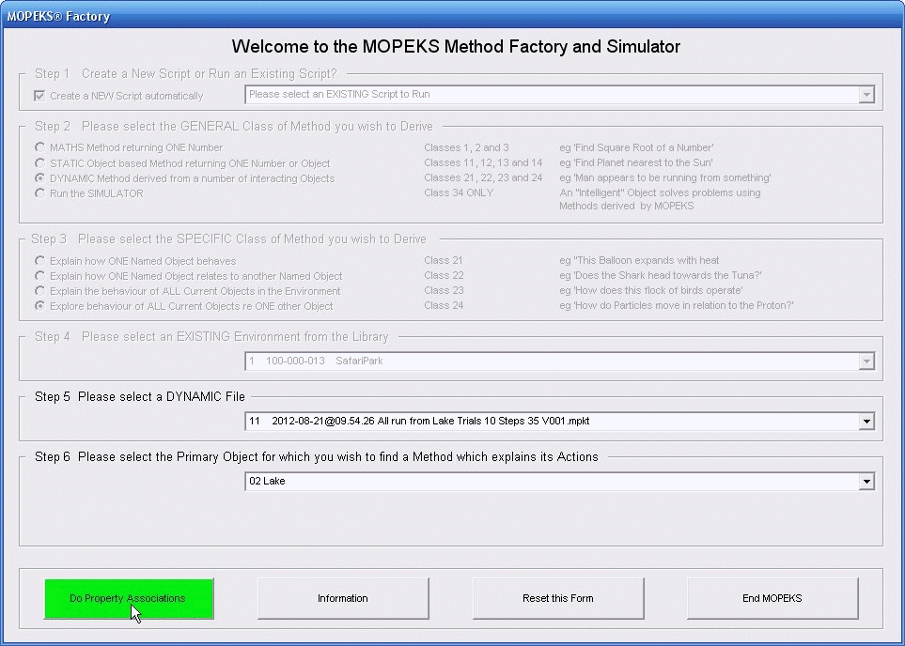Image resolution: width=905 pixels, height=646 pixels.
Task: Click 'Class 34 ONLY' text
Action: [459, 192]
